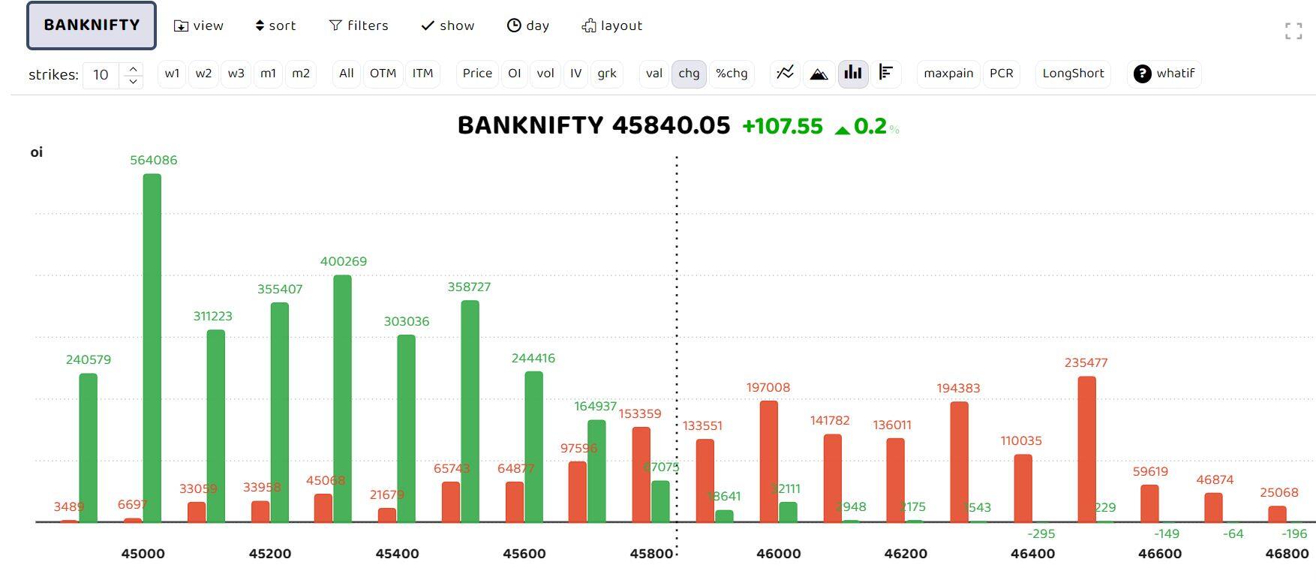Open the day dropdown menu
The image size is (1316, 583).
coord(528,26)
